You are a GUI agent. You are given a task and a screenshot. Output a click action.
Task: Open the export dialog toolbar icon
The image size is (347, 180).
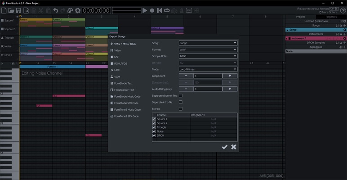click(x=26, y=10)
